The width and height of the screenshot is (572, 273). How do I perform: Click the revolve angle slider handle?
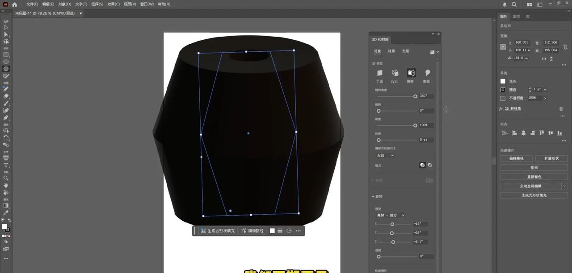(x=415, y=96)
